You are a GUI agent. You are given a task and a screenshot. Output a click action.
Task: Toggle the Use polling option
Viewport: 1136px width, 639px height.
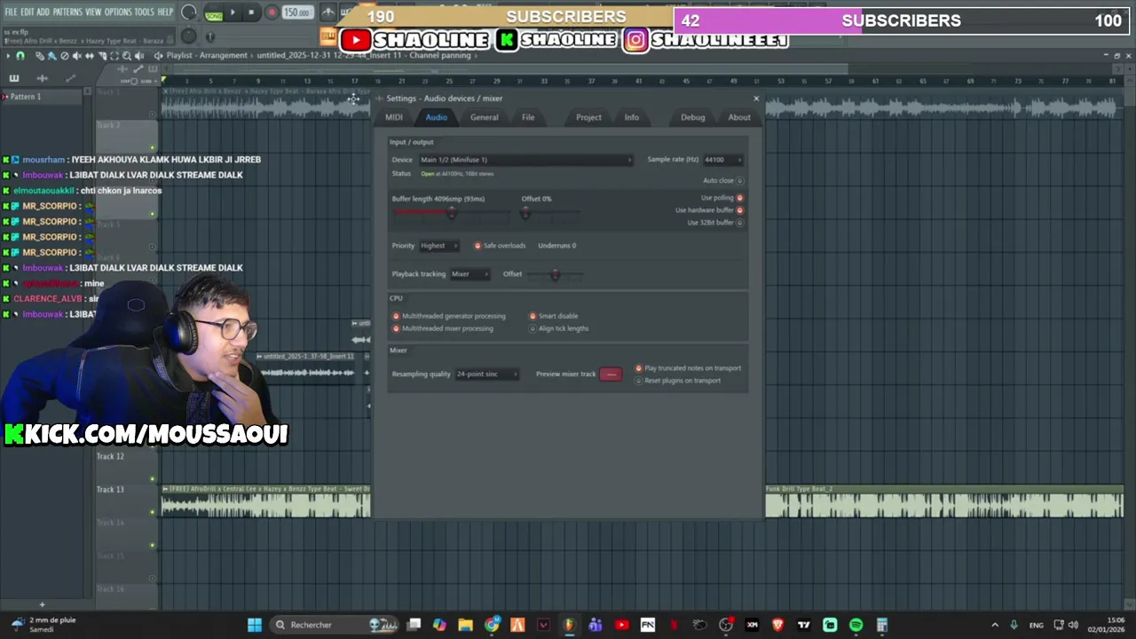739,198
